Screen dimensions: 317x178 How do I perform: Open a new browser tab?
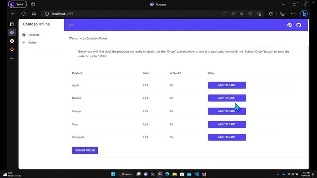(12, 59)
